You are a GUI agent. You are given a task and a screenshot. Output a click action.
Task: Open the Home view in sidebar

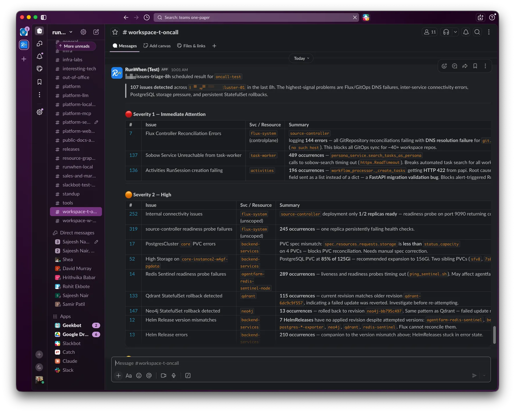pyautogui.click(x=40, y=31)
